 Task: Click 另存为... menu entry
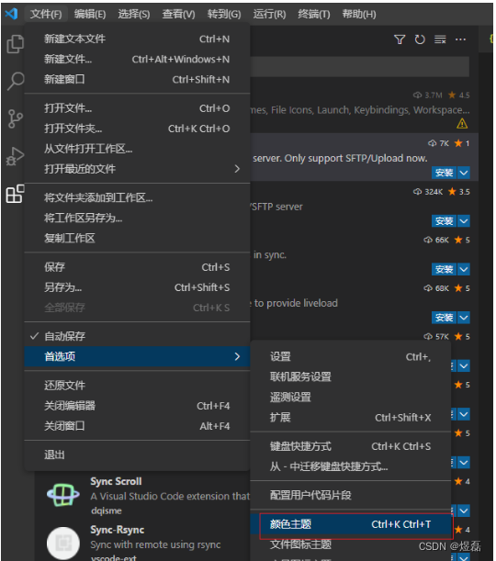point(137,287)
